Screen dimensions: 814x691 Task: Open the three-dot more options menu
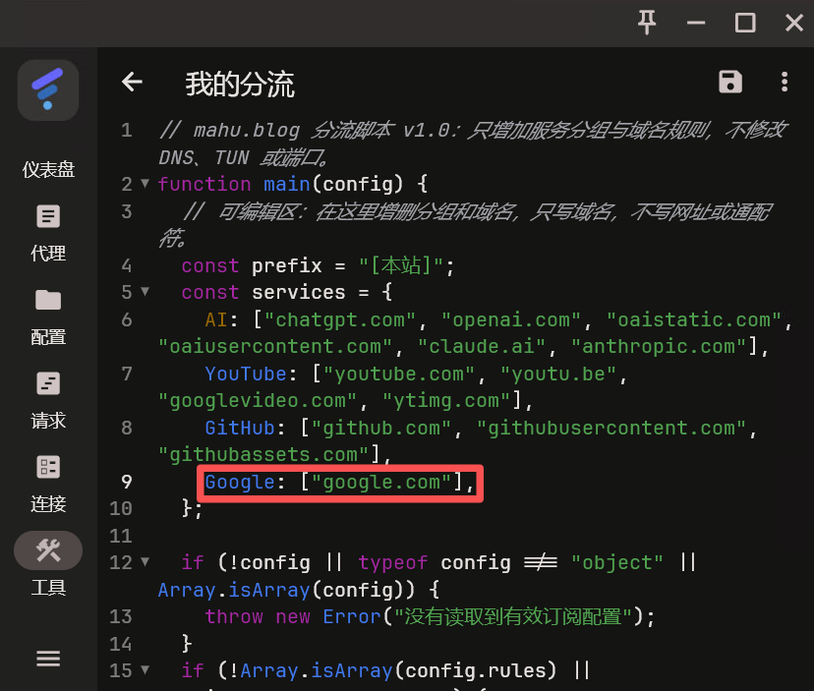pyautogui.click(x=785, y=82)
